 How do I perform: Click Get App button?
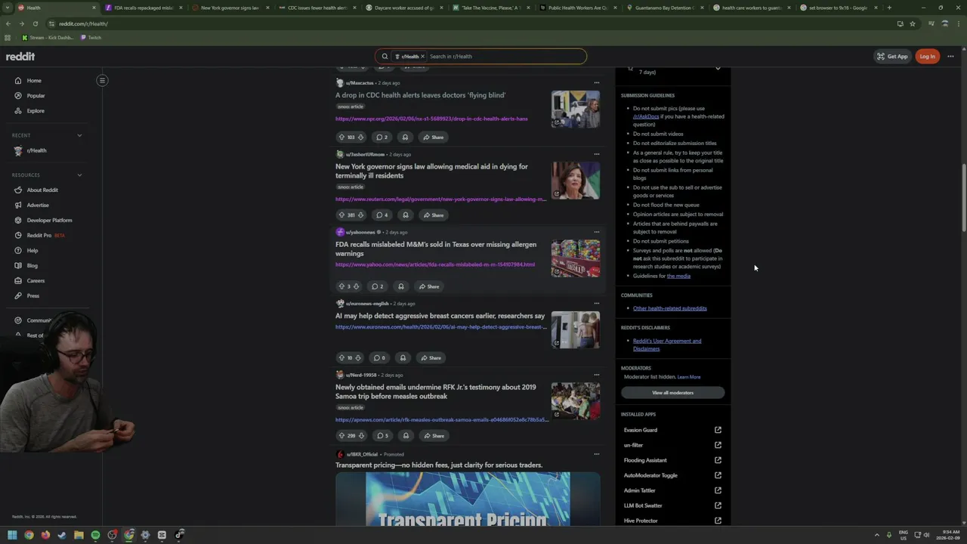pos(892,56)
